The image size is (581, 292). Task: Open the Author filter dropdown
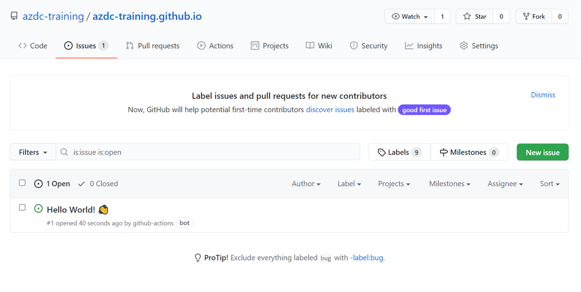[306, 183]
